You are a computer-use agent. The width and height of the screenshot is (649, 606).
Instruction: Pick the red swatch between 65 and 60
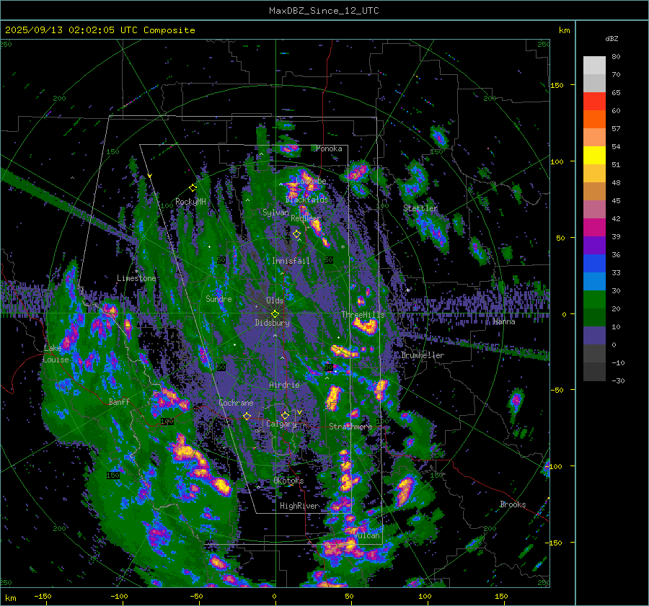pyautogui.click(x=594, y=102)
